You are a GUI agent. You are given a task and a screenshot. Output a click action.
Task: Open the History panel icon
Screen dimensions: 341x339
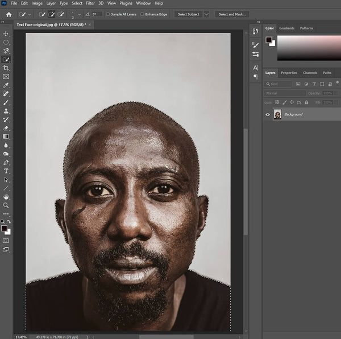(255, 31)
